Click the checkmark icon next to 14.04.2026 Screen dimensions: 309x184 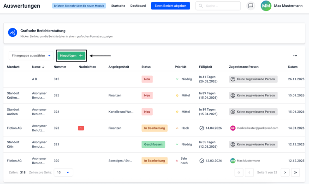[202, 128]
